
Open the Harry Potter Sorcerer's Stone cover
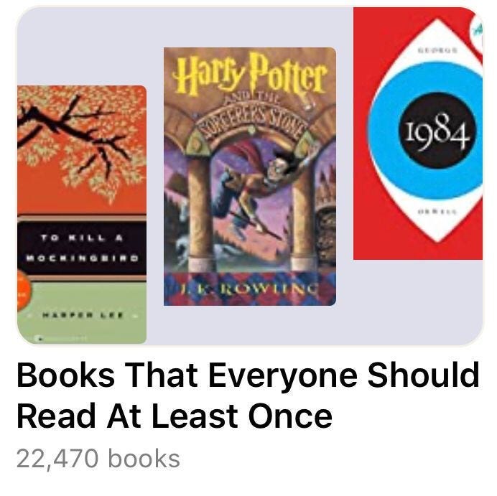point(250,177)
